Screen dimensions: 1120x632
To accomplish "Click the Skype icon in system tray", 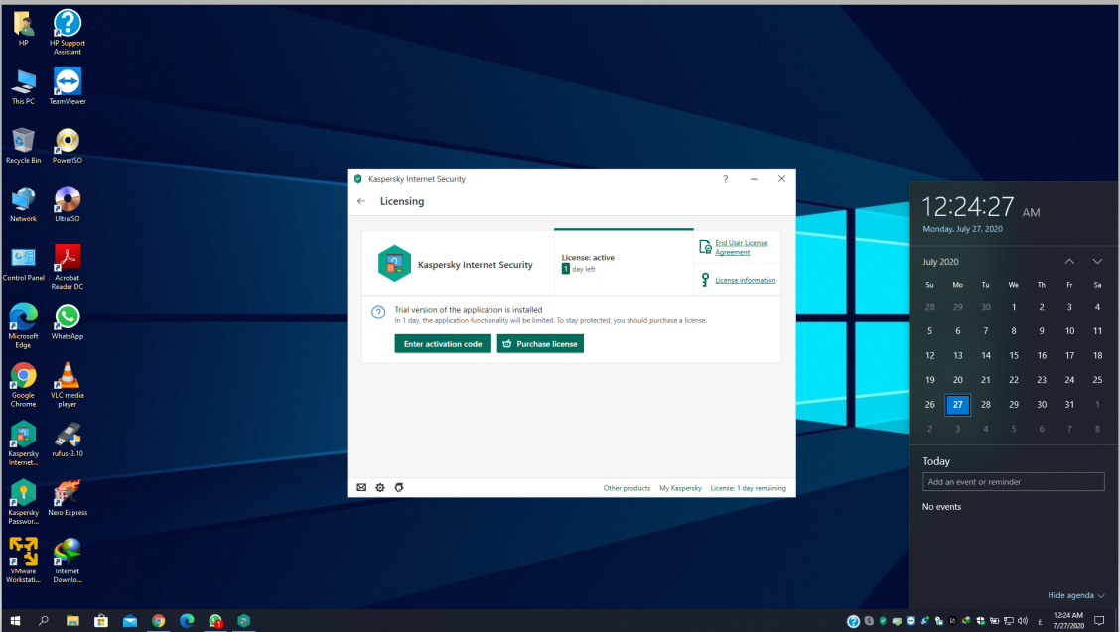I will (869, 621).
